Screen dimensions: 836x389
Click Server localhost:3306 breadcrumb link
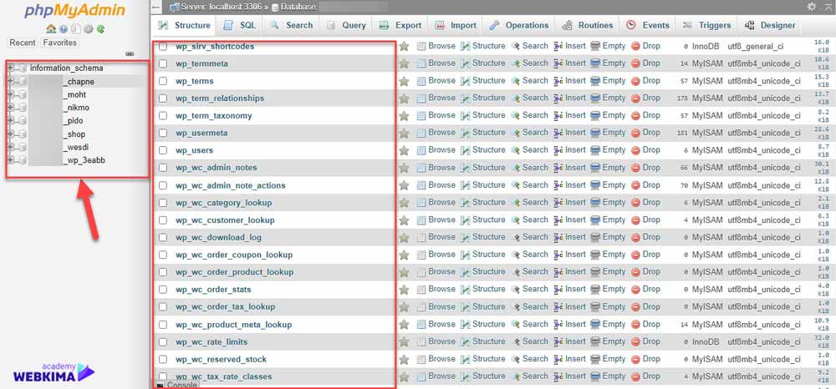[x=222, y=7]
